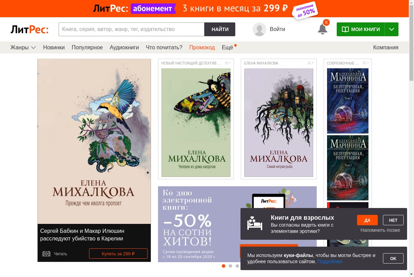The width and height of the screenshot is (414, 277).
Task: Open the Аудиокниги menu item
Action: coord(124,48)
